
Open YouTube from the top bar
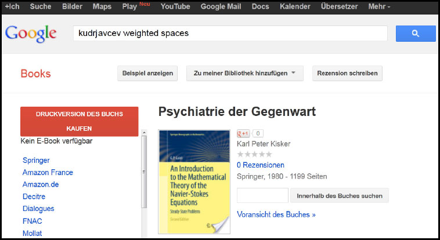tap(175, 6)
